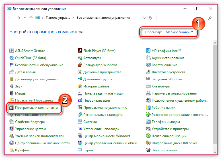Screen dimensions: 222x159
Task: Refresh the control panel view
Action: [150, 18]
